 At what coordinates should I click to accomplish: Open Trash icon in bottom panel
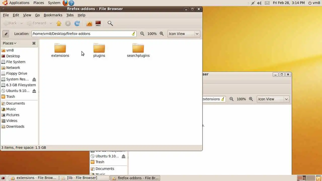[318, 178]
